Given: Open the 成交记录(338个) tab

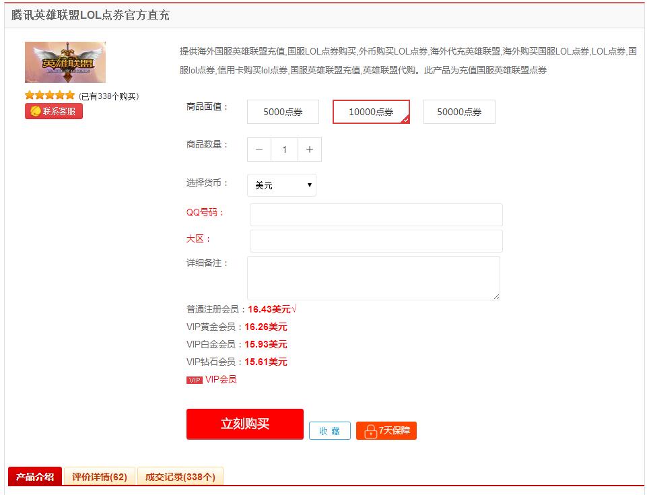Looking at the screenshot, I should 180,476.
